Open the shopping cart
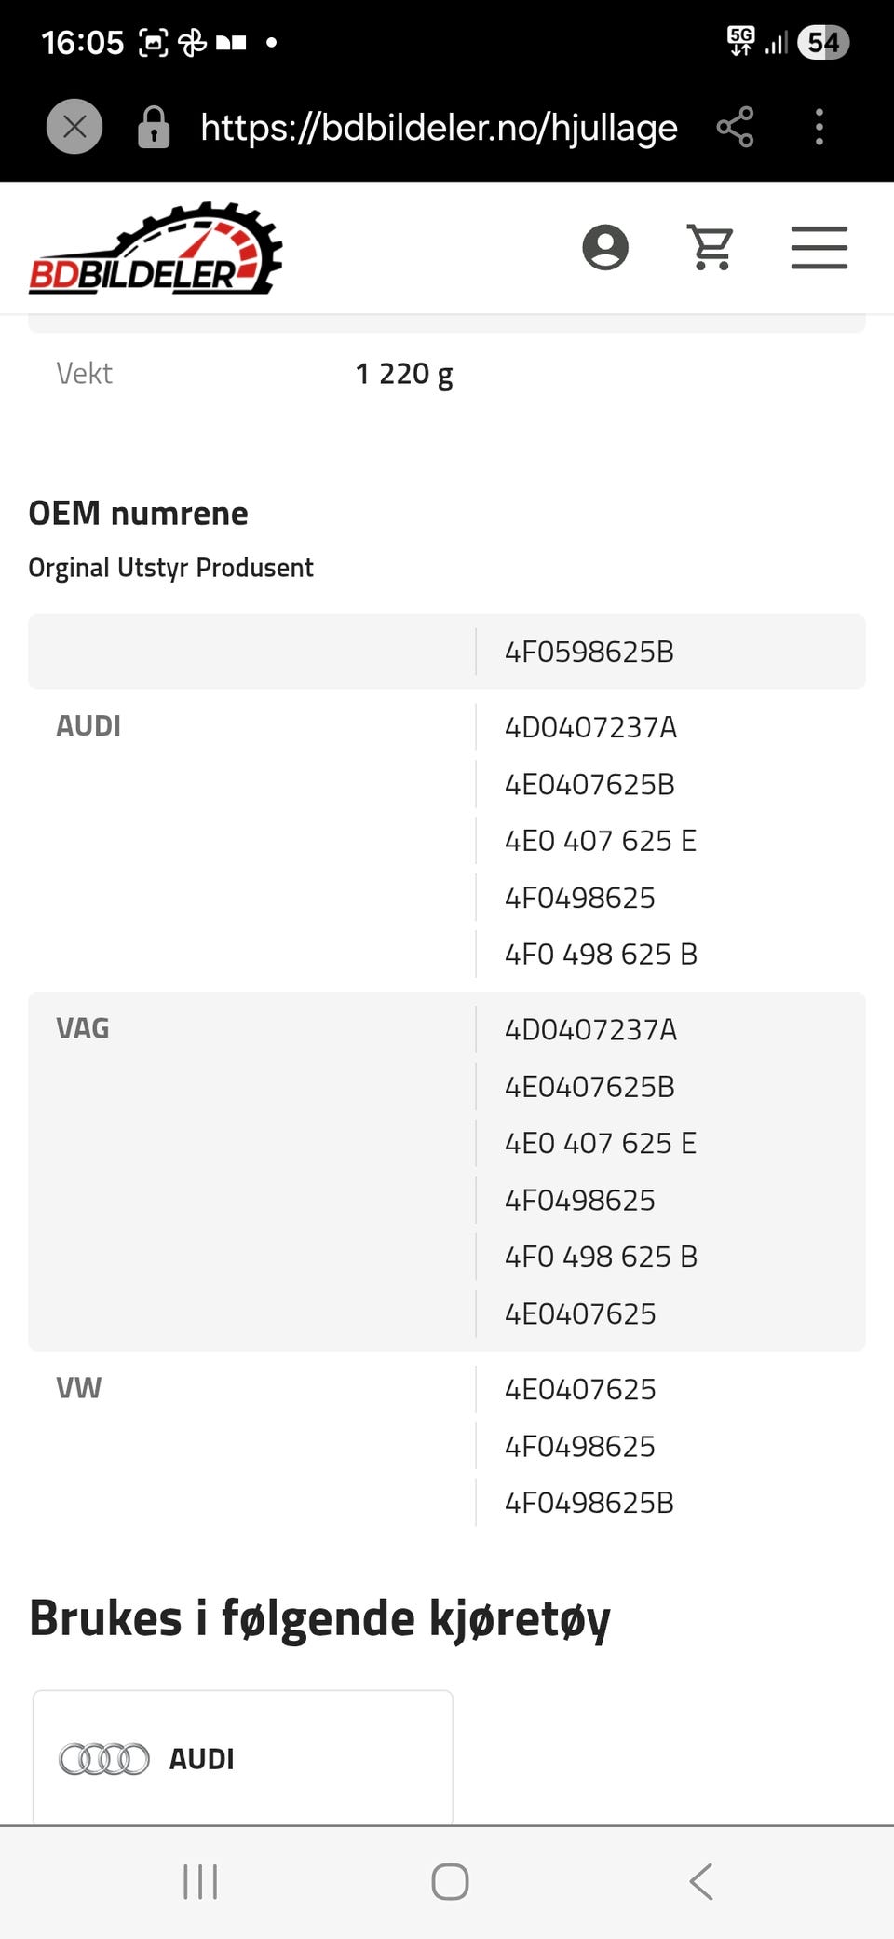The width and height of the screenshot is (894, 1939). point(711,248)
